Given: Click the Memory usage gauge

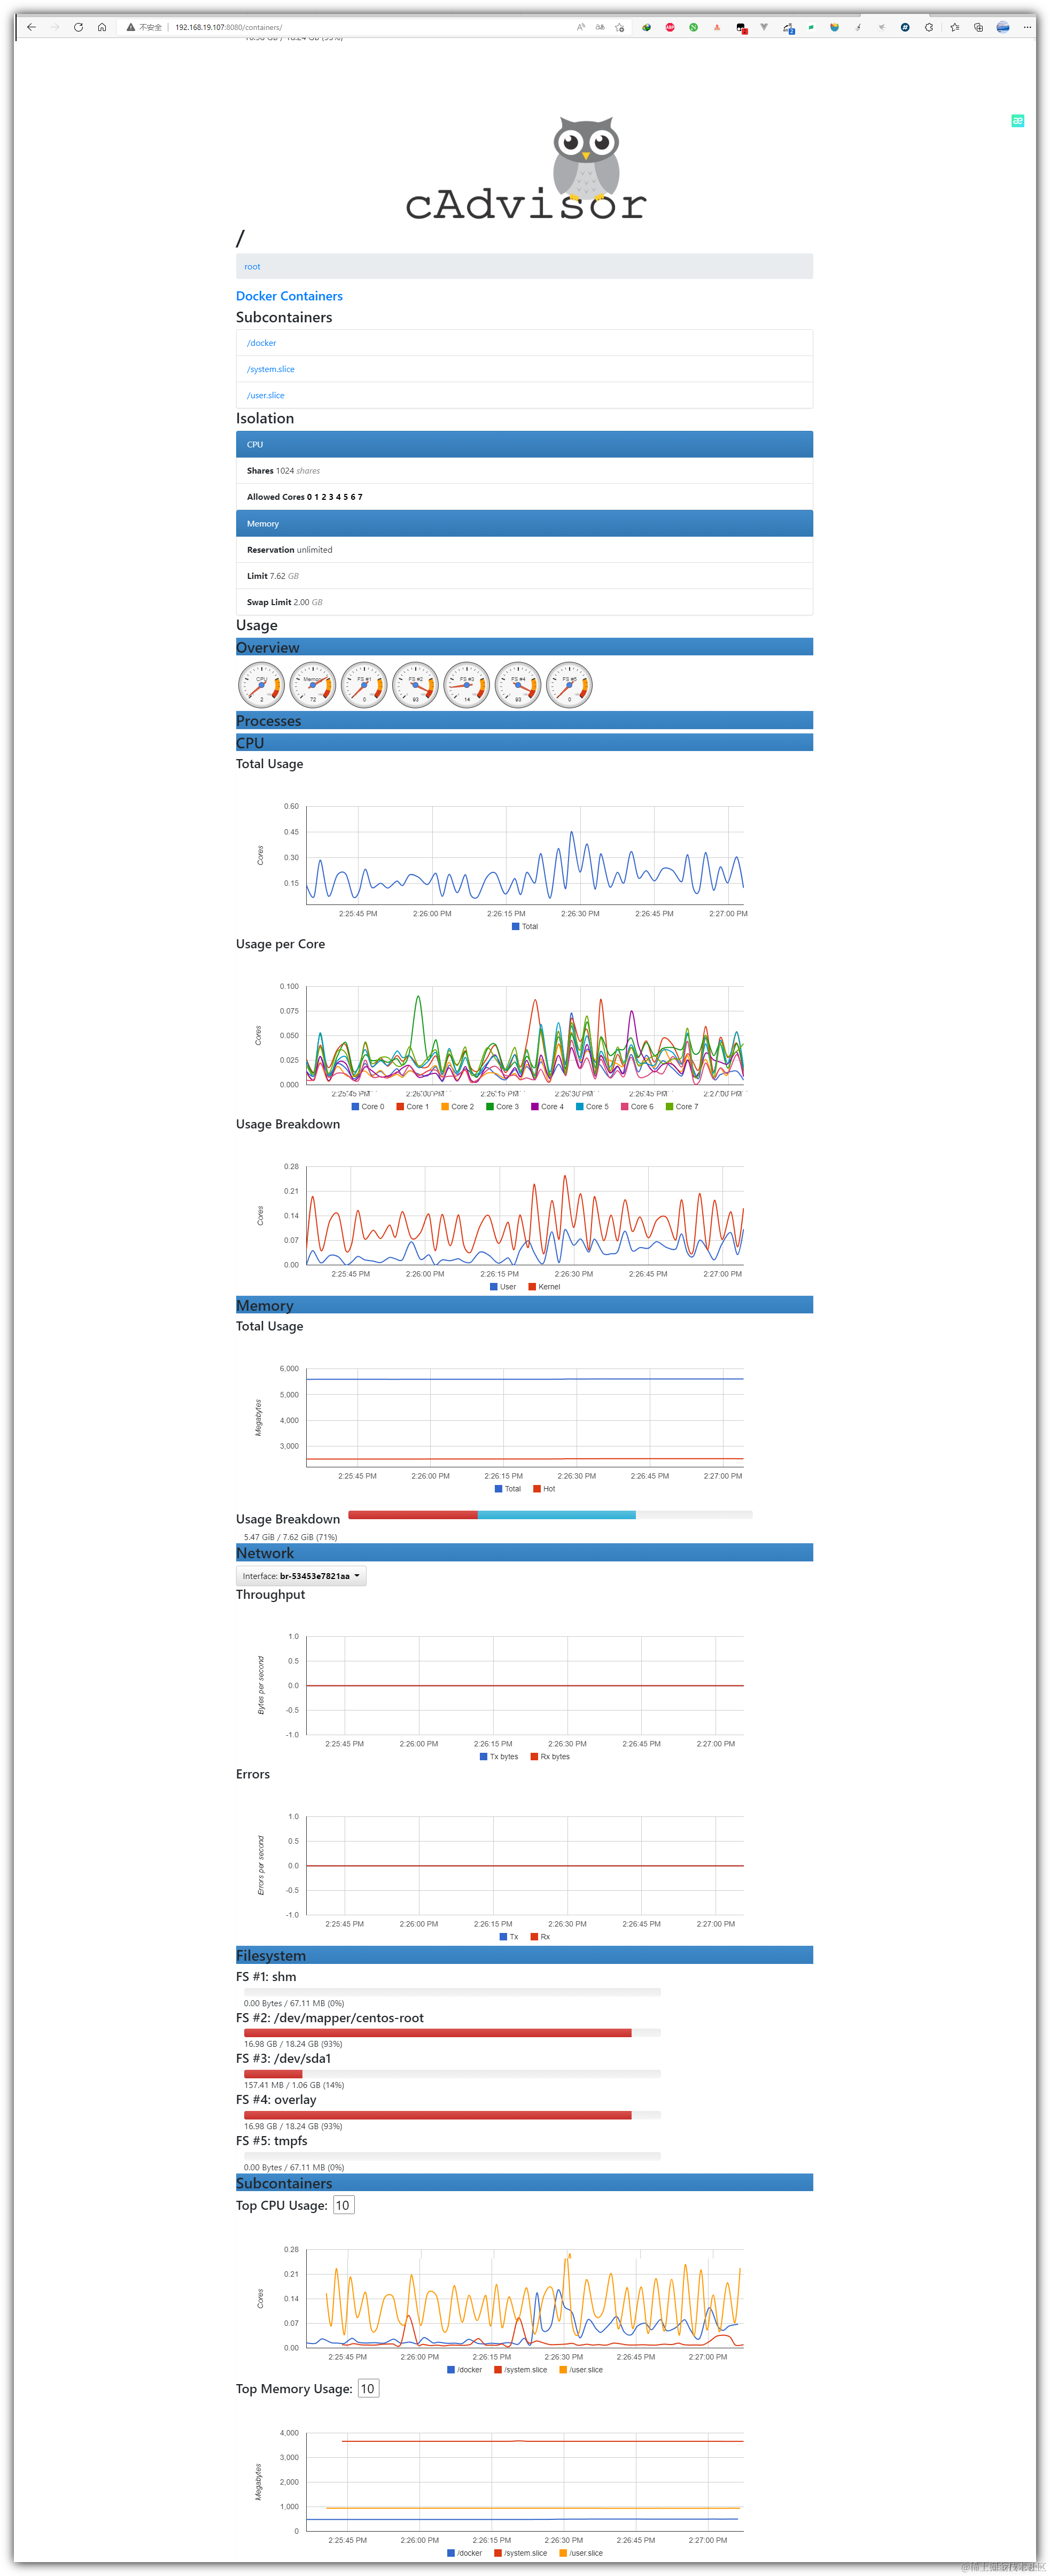Looking at the screenshot, I should pyautogui.click(x=313, y=686).
